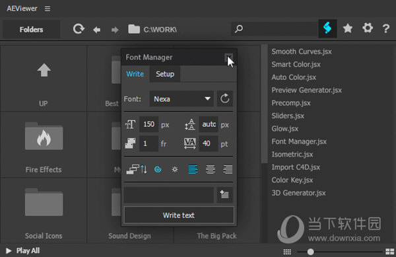Screen dimensions: 396x257
Task: Edit the 1 fr offset field
Action: pos(148,143)
